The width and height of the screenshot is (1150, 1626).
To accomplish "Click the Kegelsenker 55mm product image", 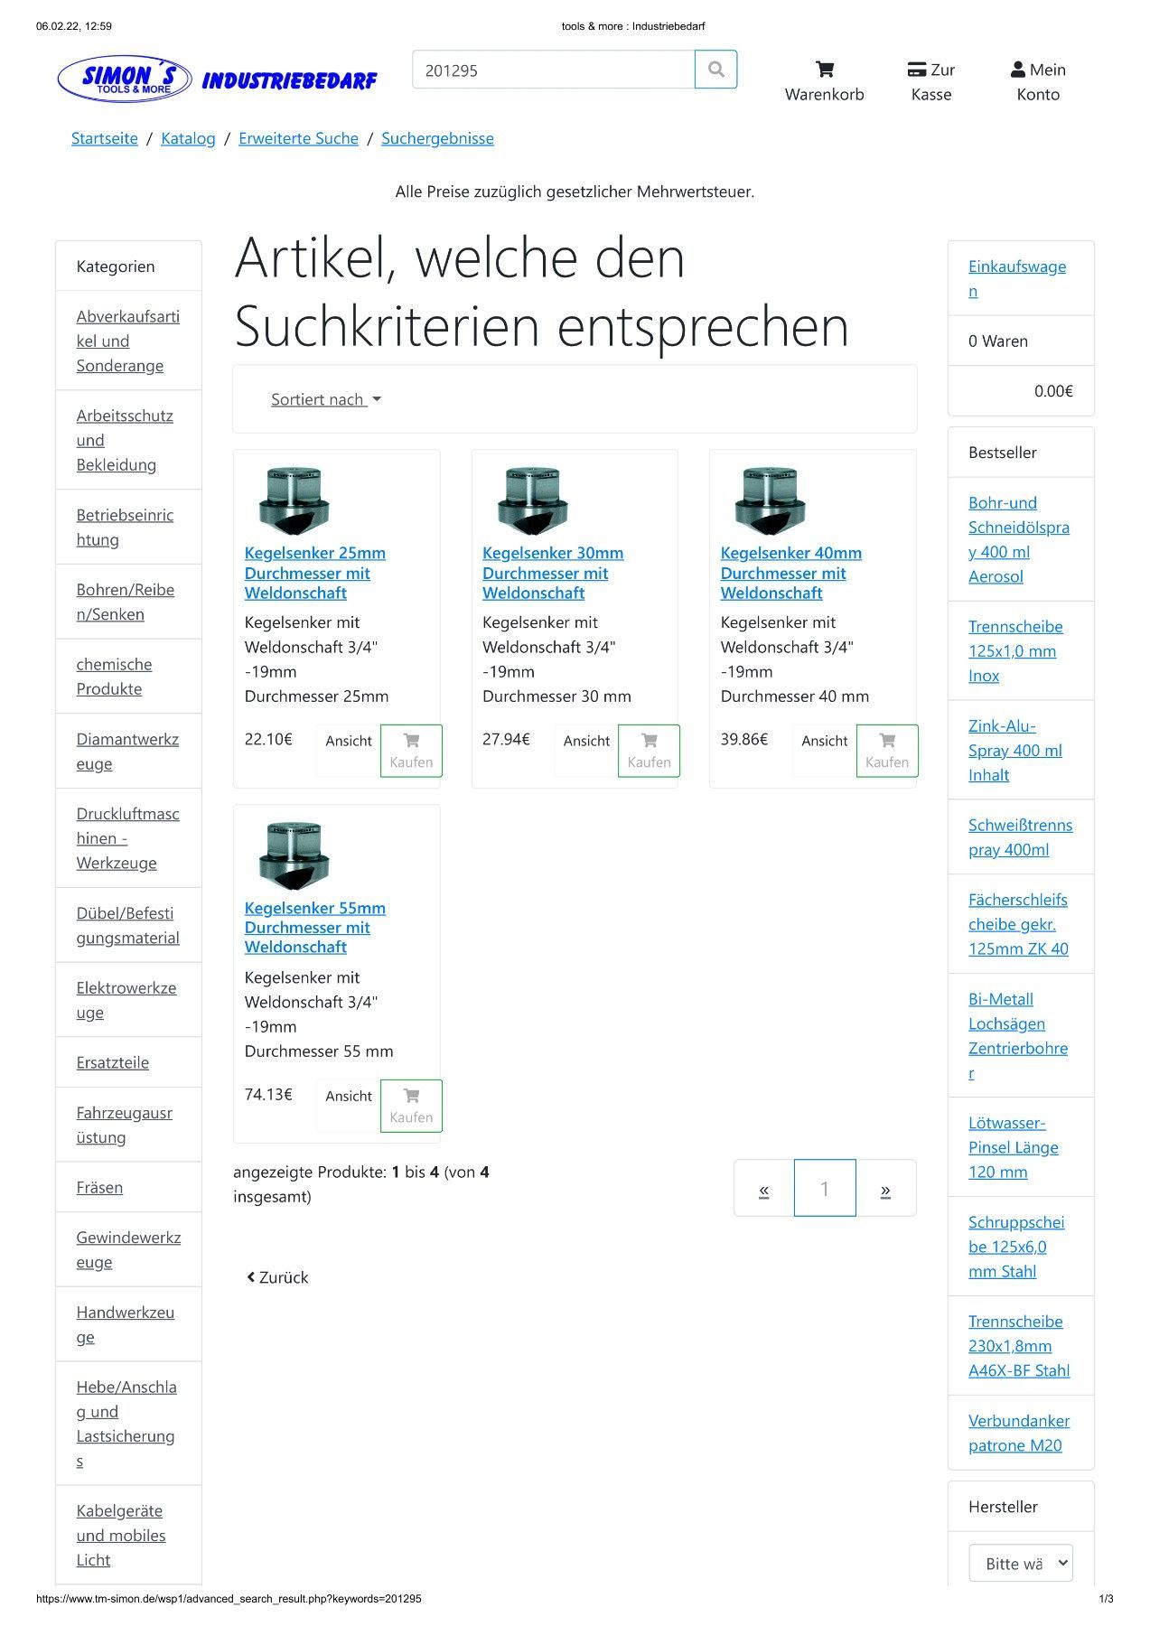I will tap(294, 855).
